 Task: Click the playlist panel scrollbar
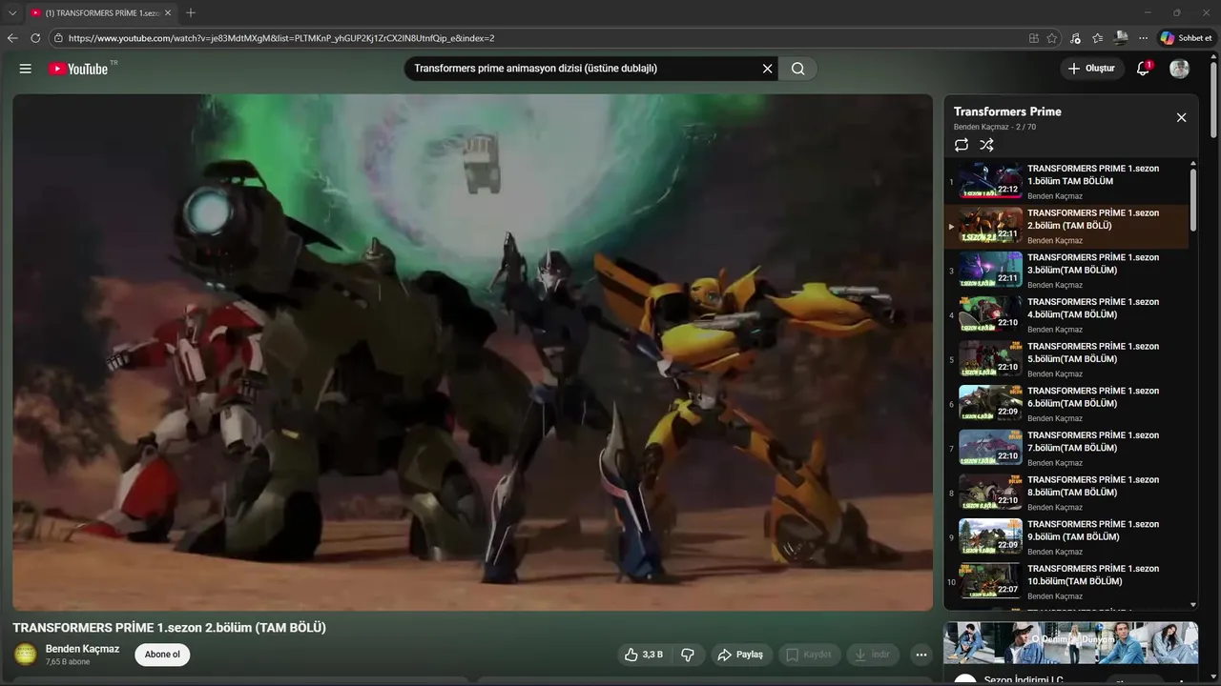click(x=1193, y=199)
